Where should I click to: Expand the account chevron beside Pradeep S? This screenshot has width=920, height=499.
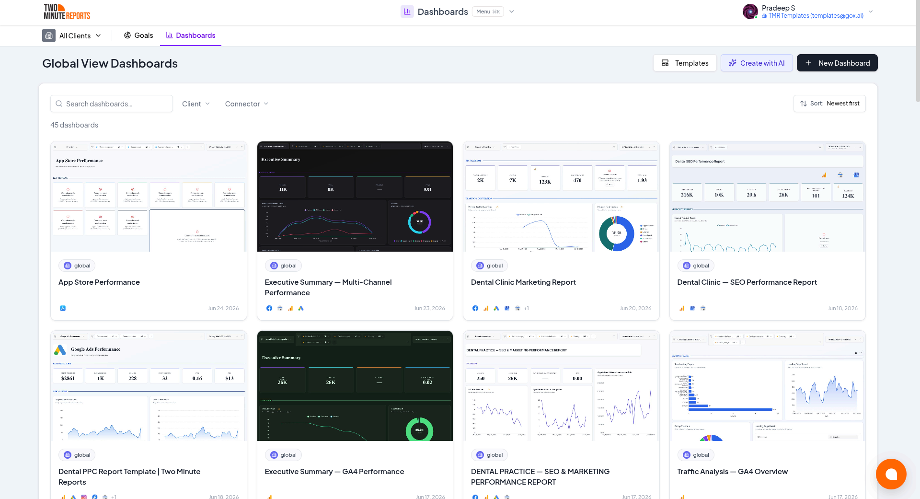tap(871, 12)
